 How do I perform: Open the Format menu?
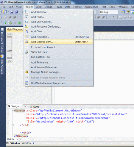coord(77,7)
